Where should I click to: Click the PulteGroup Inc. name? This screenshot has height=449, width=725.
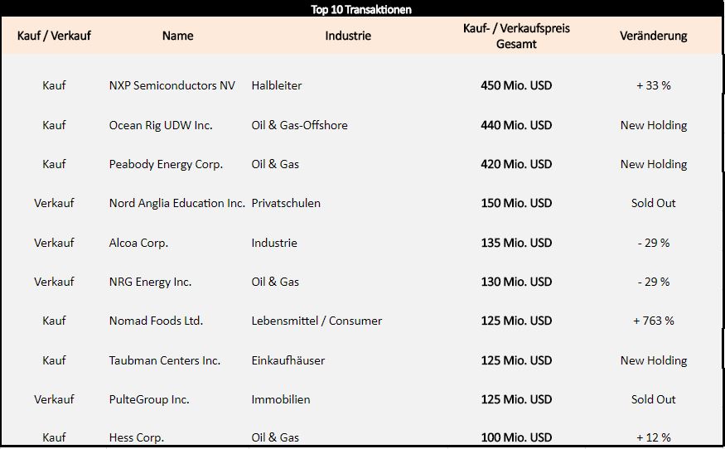tap(149, 399)
